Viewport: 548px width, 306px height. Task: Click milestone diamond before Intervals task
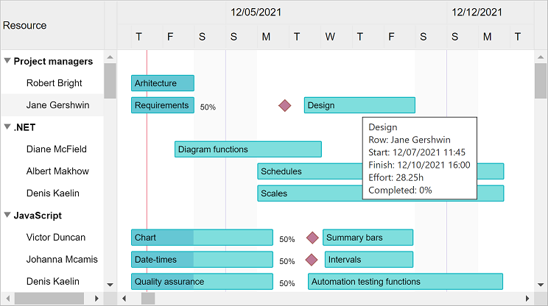point(312,260)
